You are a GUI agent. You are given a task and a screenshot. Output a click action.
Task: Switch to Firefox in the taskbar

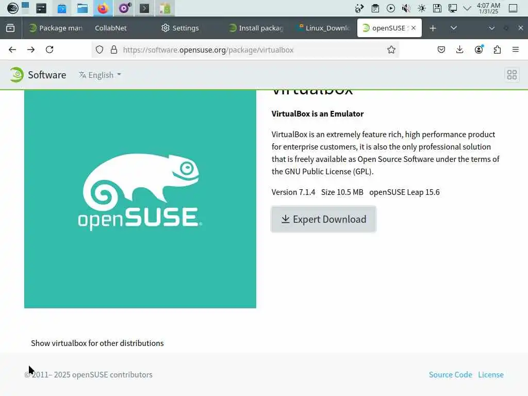[103, 8]
